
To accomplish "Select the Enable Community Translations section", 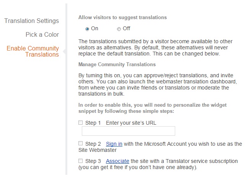I will click(33, 51).
